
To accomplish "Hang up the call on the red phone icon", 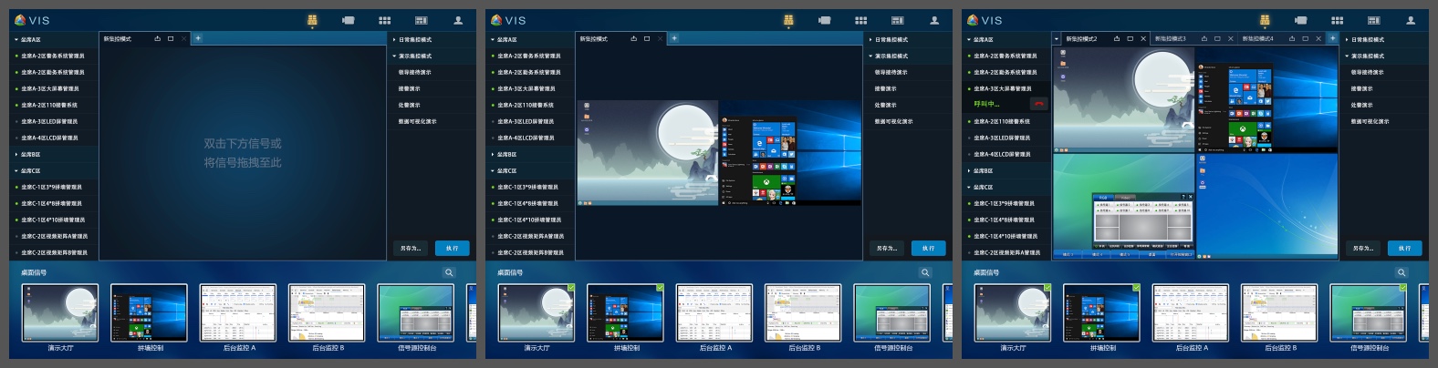I will pos(1037,104).
